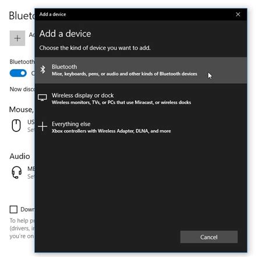Click the gray plus add-device tile

click(x=17, y=38)
